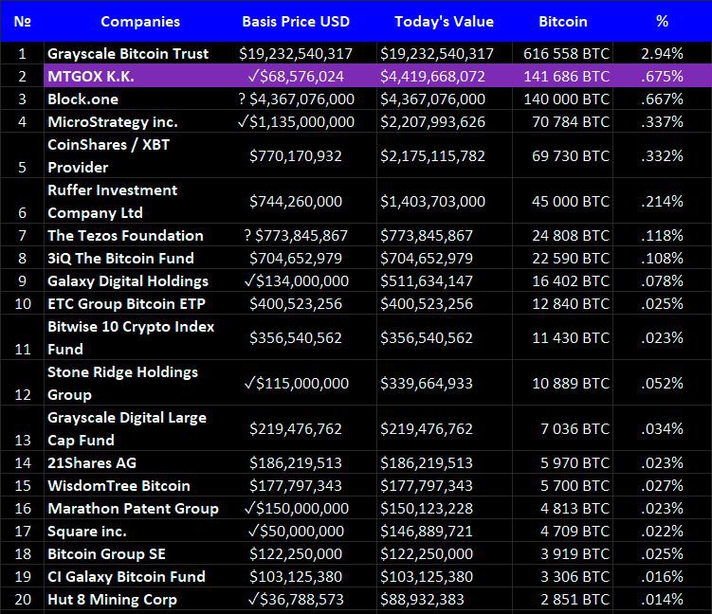The height and width of the screenshot is (614, 712).
Task: Click today's value $4,419,668,072
Action: click(x=432, y=76)
